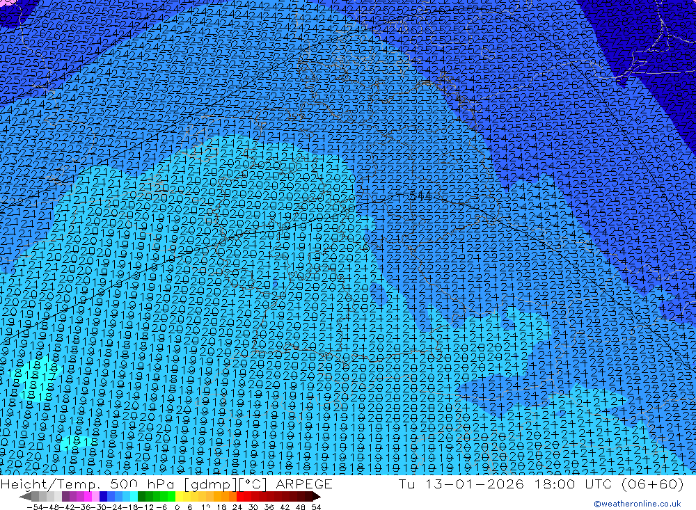
Task: Click the '(06+60)' run offset label
Action: tap(652, 484)
